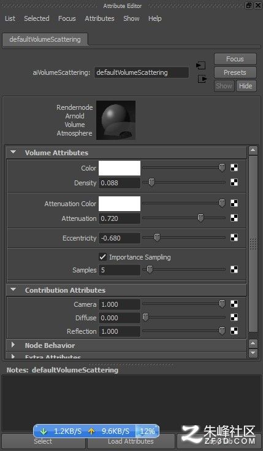Click the output connection arrow icon
Image resolution: width=263 pixels, height=451 pixels.
coord(202,79)
